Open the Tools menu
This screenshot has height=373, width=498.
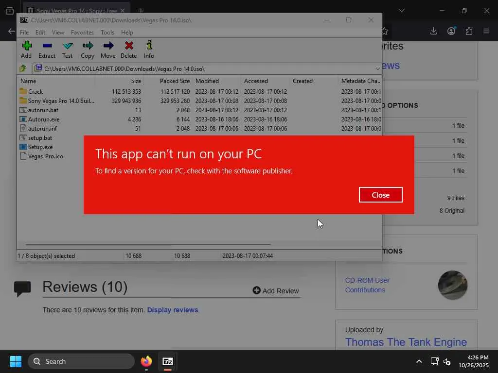coord(107,33)
